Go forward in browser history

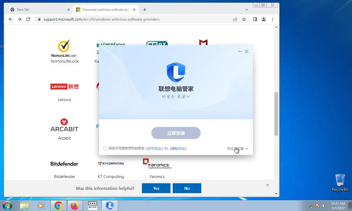coord(19,19)
